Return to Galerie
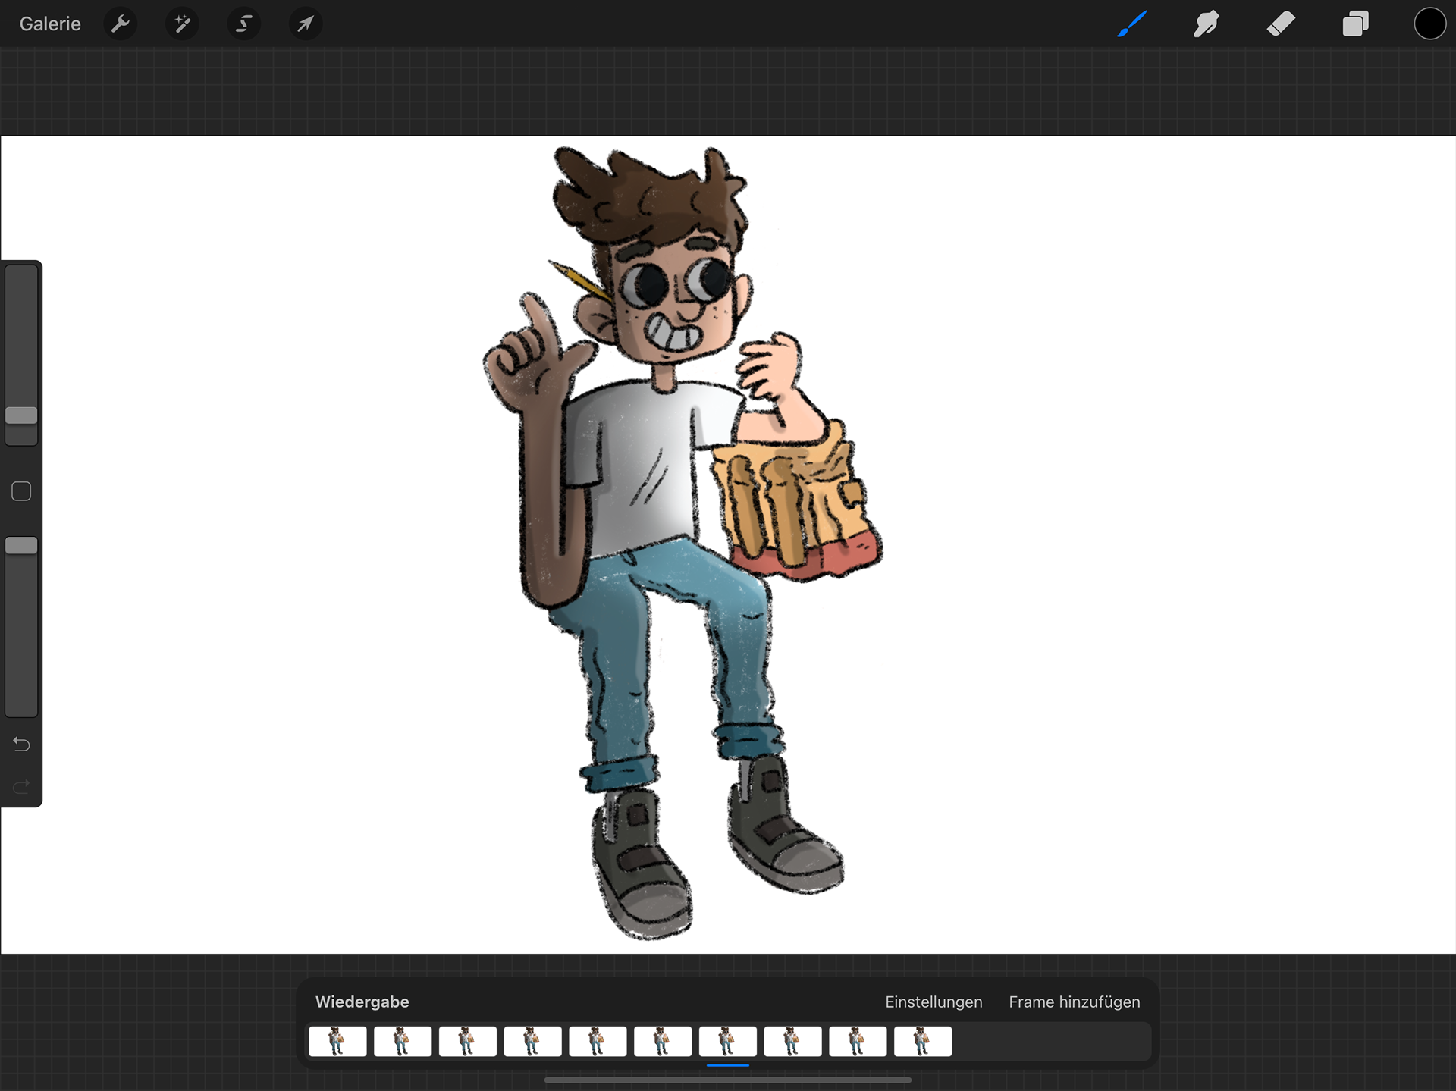Image resolution: width=1456 pixels, height=1091 pixels. click(50, 24)
